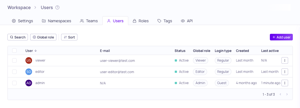This screenshot has height=108, width=300.
Task: Click the Active status of viewer
Action: [182, 60]
